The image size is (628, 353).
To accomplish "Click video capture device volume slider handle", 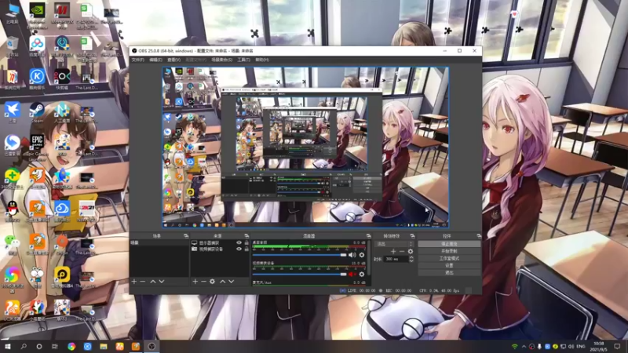I will [x=343, y=274].
